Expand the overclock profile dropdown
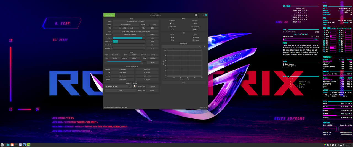Screen dimensions: 353x147 click(x=118, y=86)
